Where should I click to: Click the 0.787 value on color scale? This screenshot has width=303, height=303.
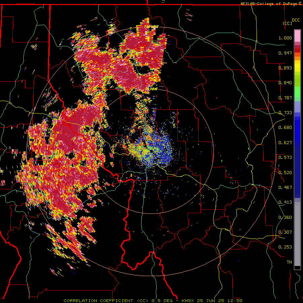click(x=285, y=98)
